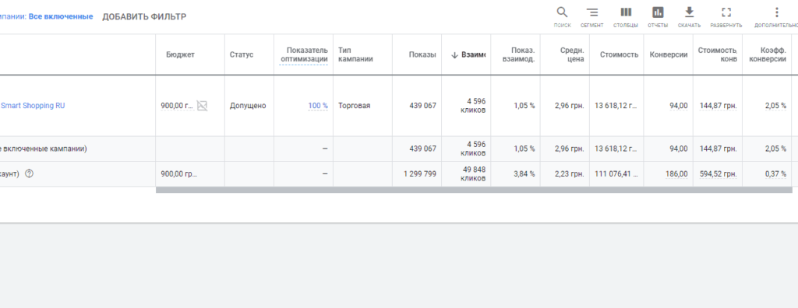Click the 439 067 impressions in campaign row

click(422, 106)
